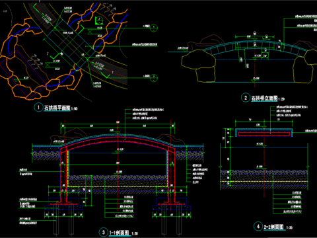Click the circled number 3 section marker
The width and height of the screenshot is (317, 238).
(103, 232)
